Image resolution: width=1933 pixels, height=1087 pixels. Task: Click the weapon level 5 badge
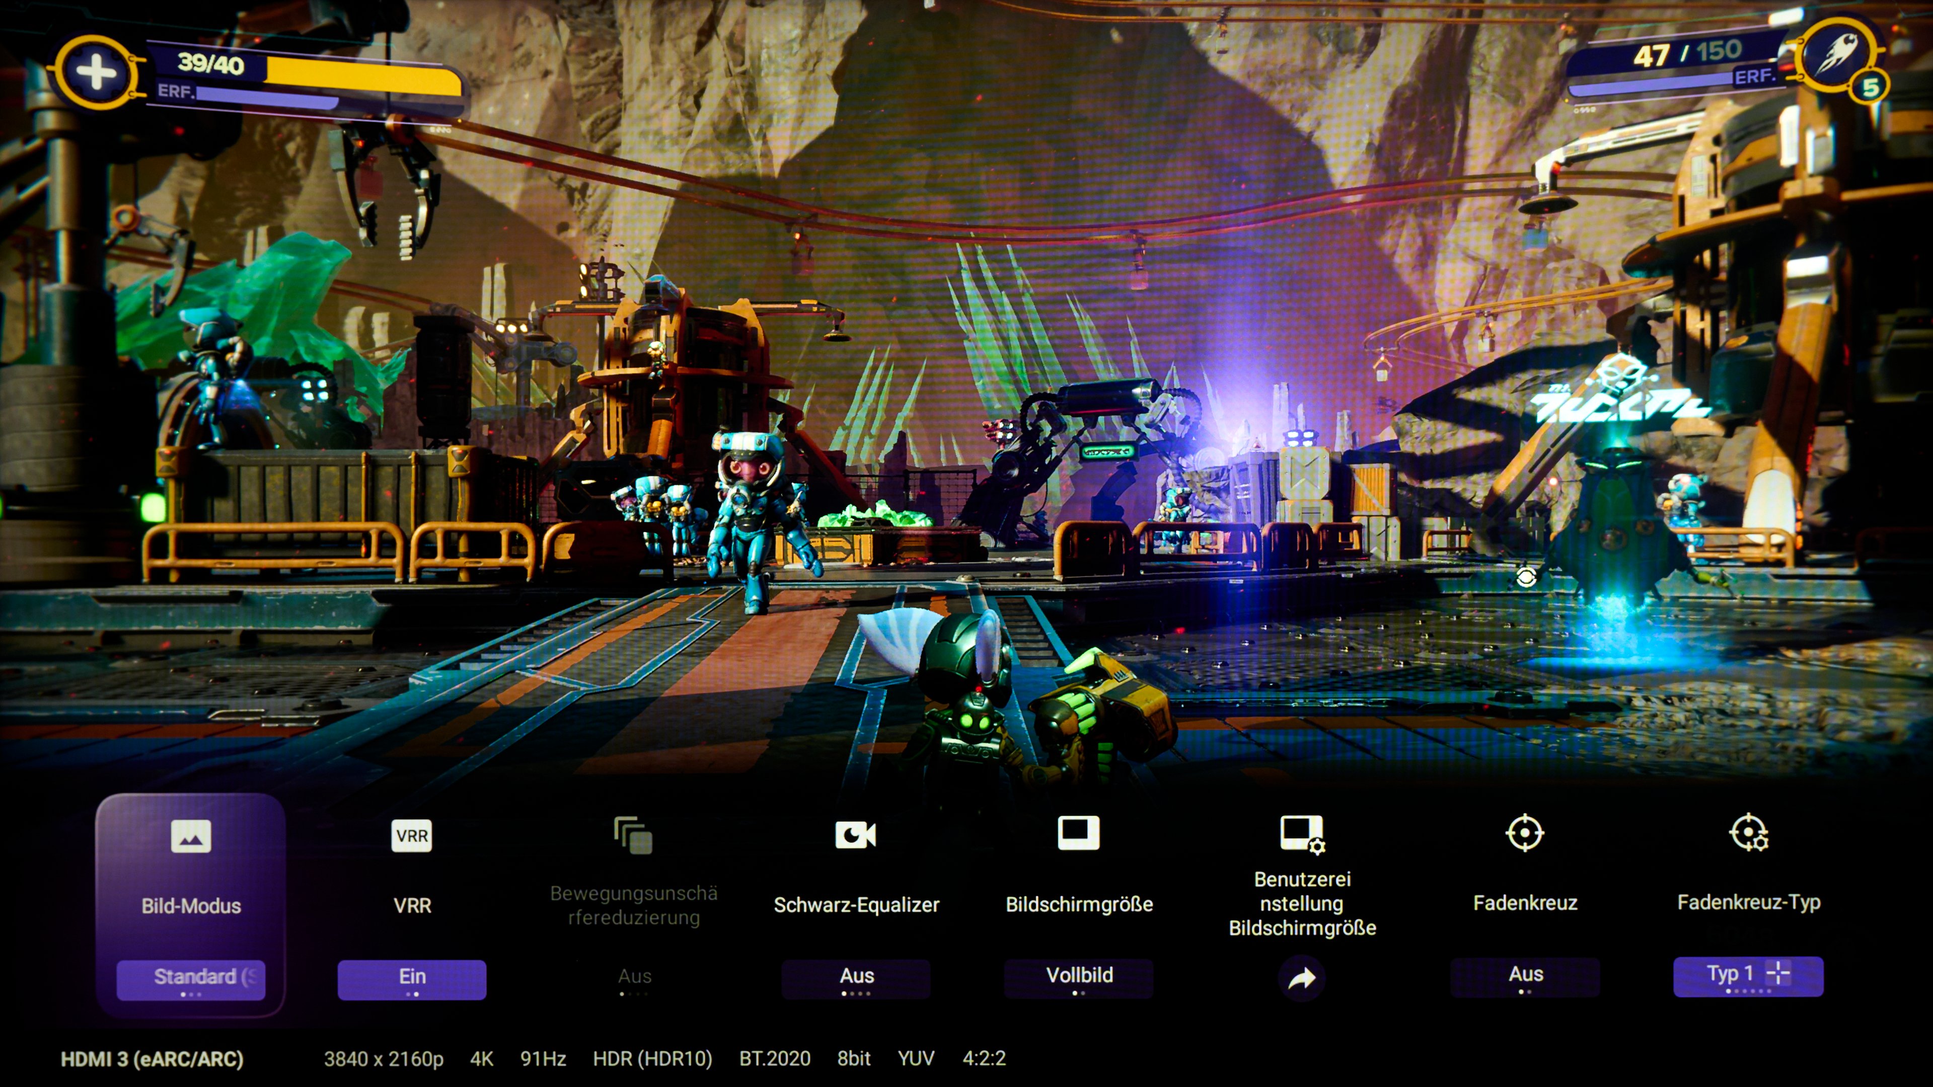coord(1870,88)
